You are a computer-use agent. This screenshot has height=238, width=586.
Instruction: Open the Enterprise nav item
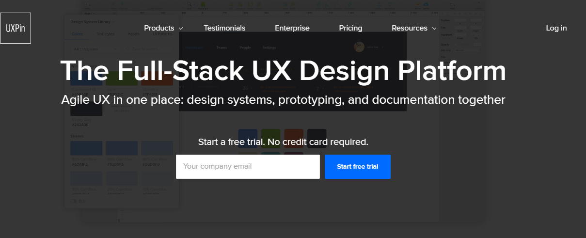[x=292, y=28]
